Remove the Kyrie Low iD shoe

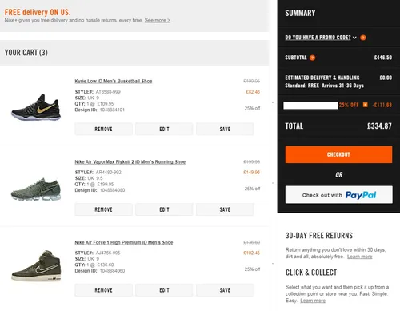tap(103, 129)
